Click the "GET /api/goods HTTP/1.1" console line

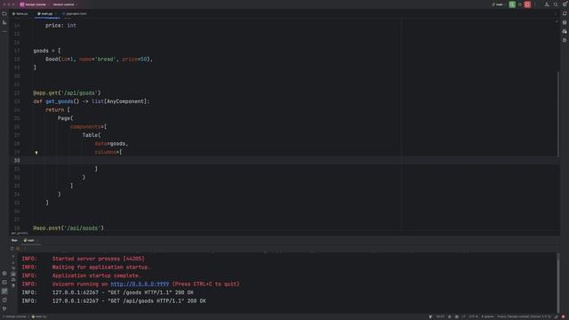[x=129, y=300]
